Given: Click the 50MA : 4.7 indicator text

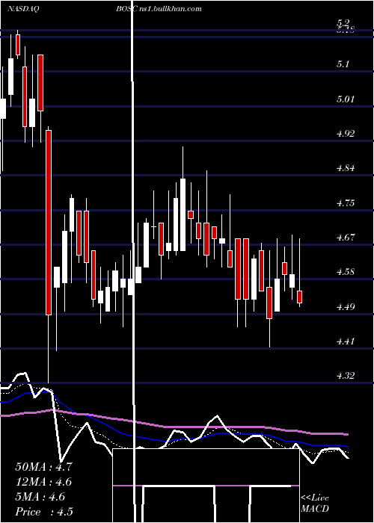Looking at the screenshot, I should point(43,467).
